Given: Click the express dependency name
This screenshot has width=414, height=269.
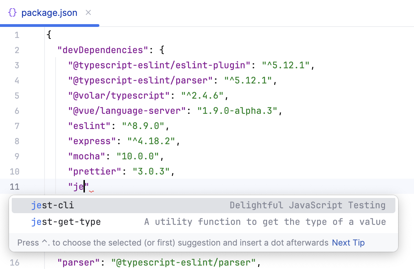Looking at the screenshot, I should [91, 141].
